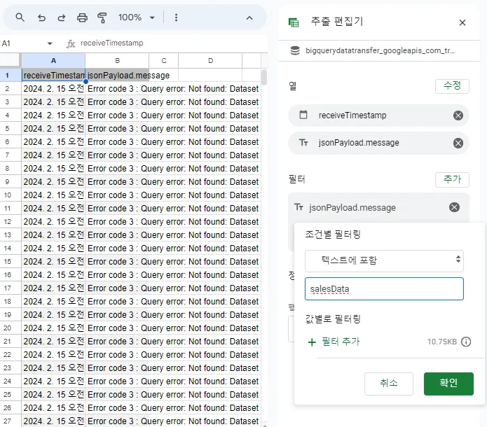The image size is (487, 427).
Task: Click the 추가 button for filters
Action: [452, 179]
